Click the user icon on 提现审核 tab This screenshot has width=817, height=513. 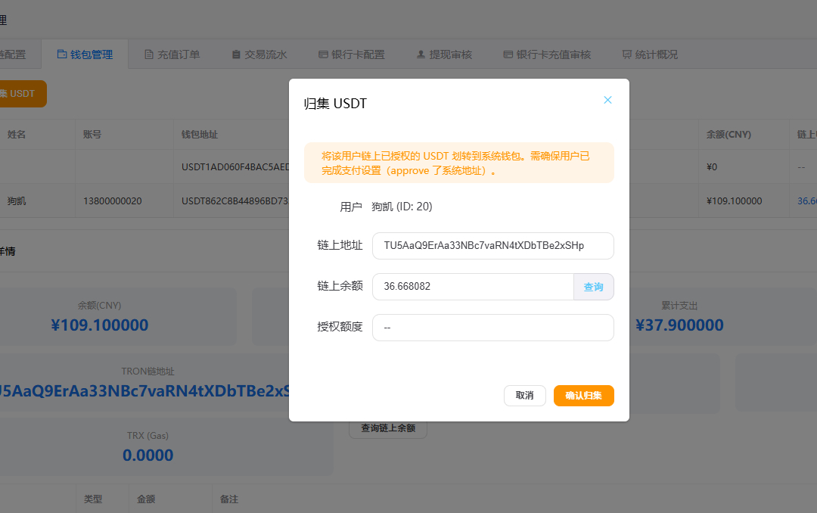pyautogui.click(x=421, y=54)
